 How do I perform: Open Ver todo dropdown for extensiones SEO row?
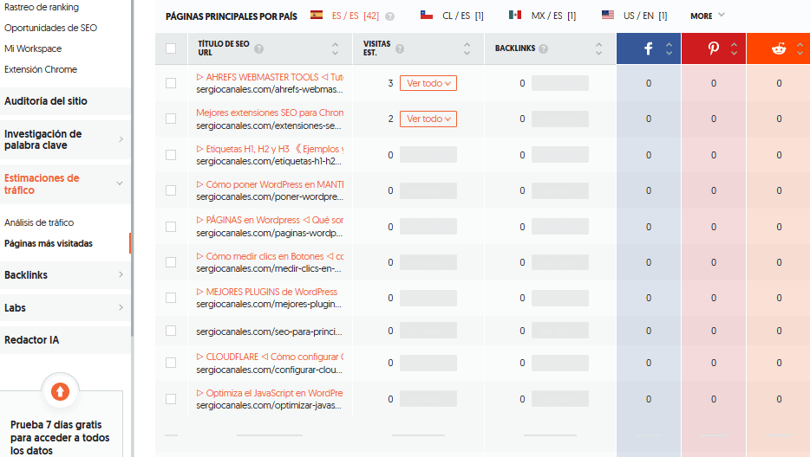(x=428, y=119)
